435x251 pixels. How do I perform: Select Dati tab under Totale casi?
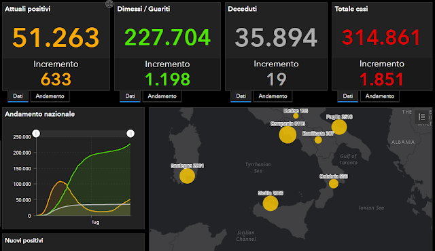[347, 96]
